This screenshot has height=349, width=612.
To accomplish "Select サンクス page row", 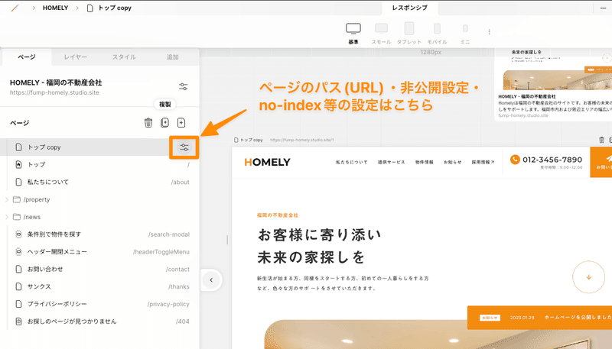I will pyautogui.click(x=99, y=286).
